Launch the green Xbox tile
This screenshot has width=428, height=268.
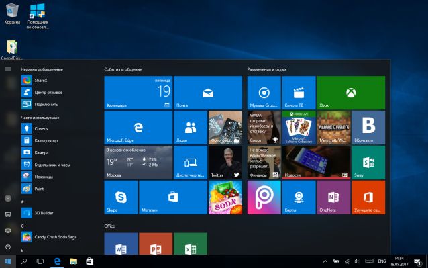coord(351,93)
